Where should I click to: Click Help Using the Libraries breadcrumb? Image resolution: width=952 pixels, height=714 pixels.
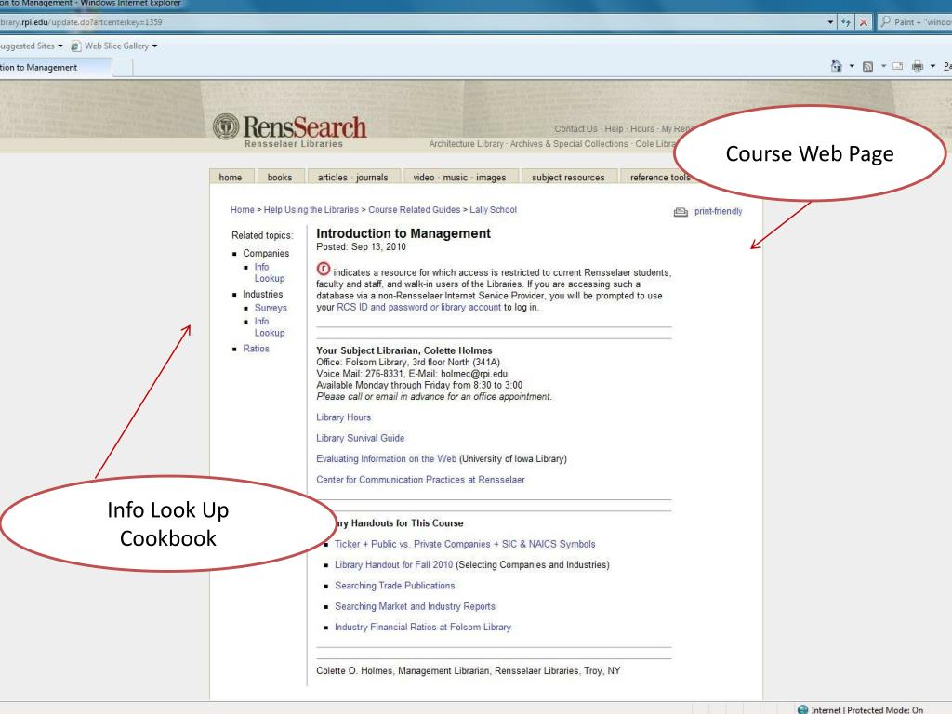point(311,210)
